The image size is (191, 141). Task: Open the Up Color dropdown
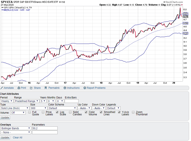pyautogui.click(x=84, y=108)
